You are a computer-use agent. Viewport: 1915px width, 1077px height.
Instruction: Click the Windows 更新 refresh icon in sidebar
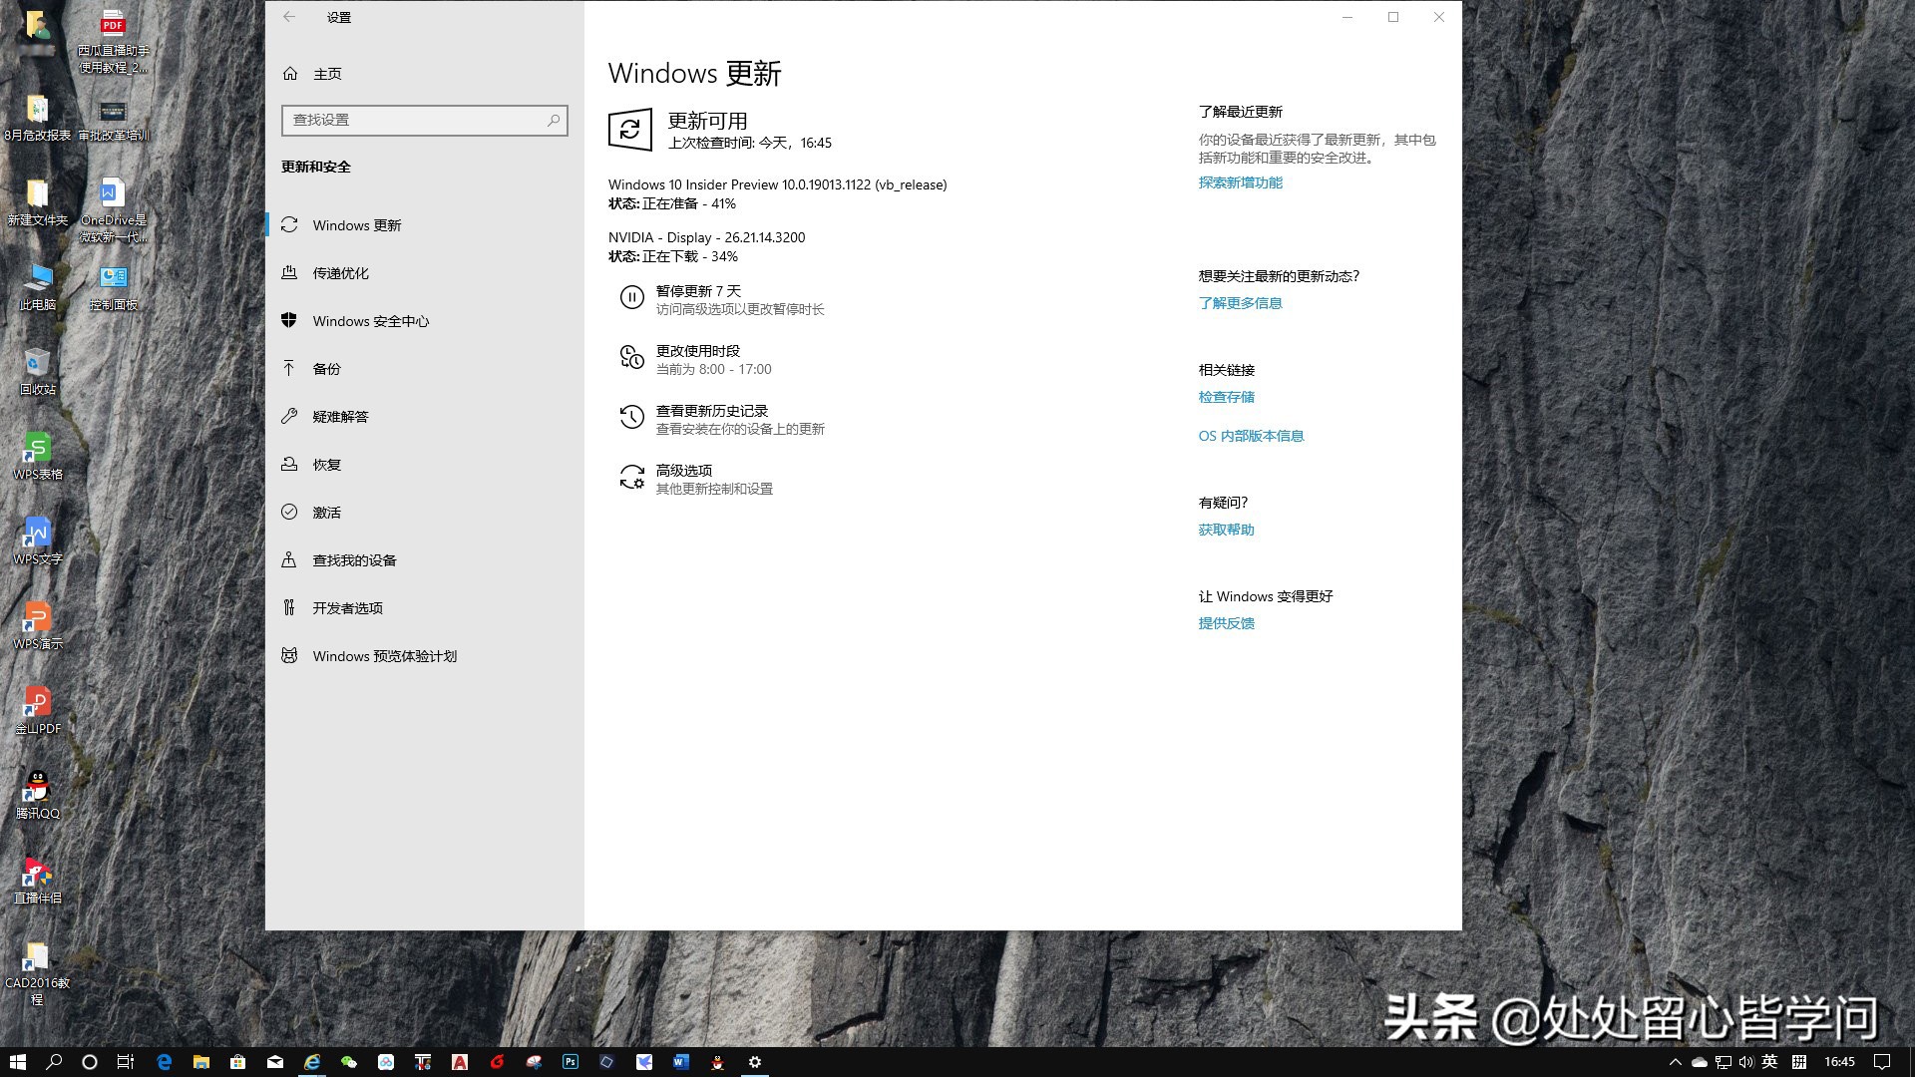tap(289, 225)
